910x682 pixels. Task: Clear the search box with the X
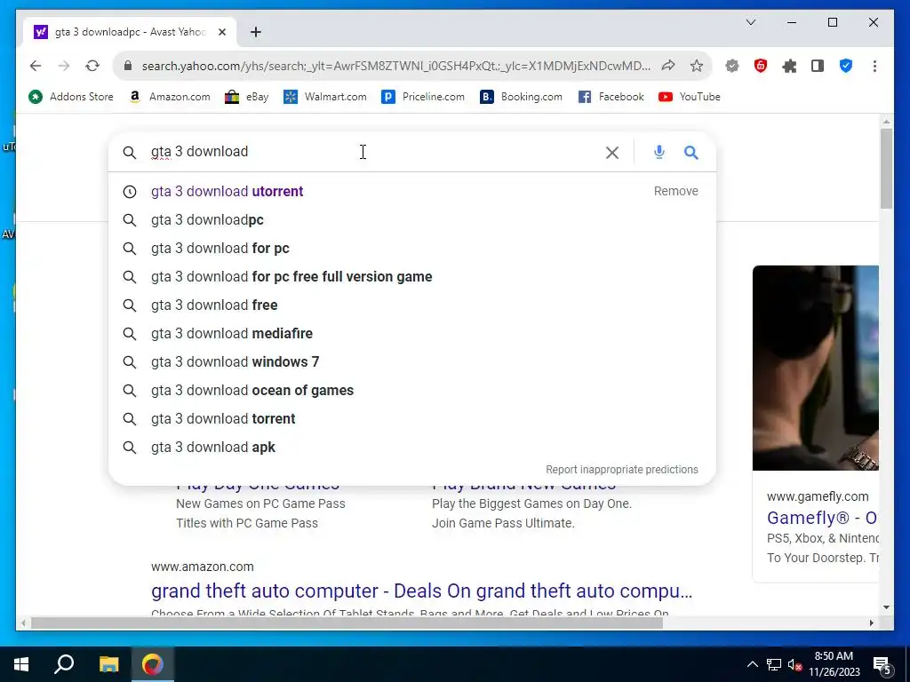(x=612, y=153)
